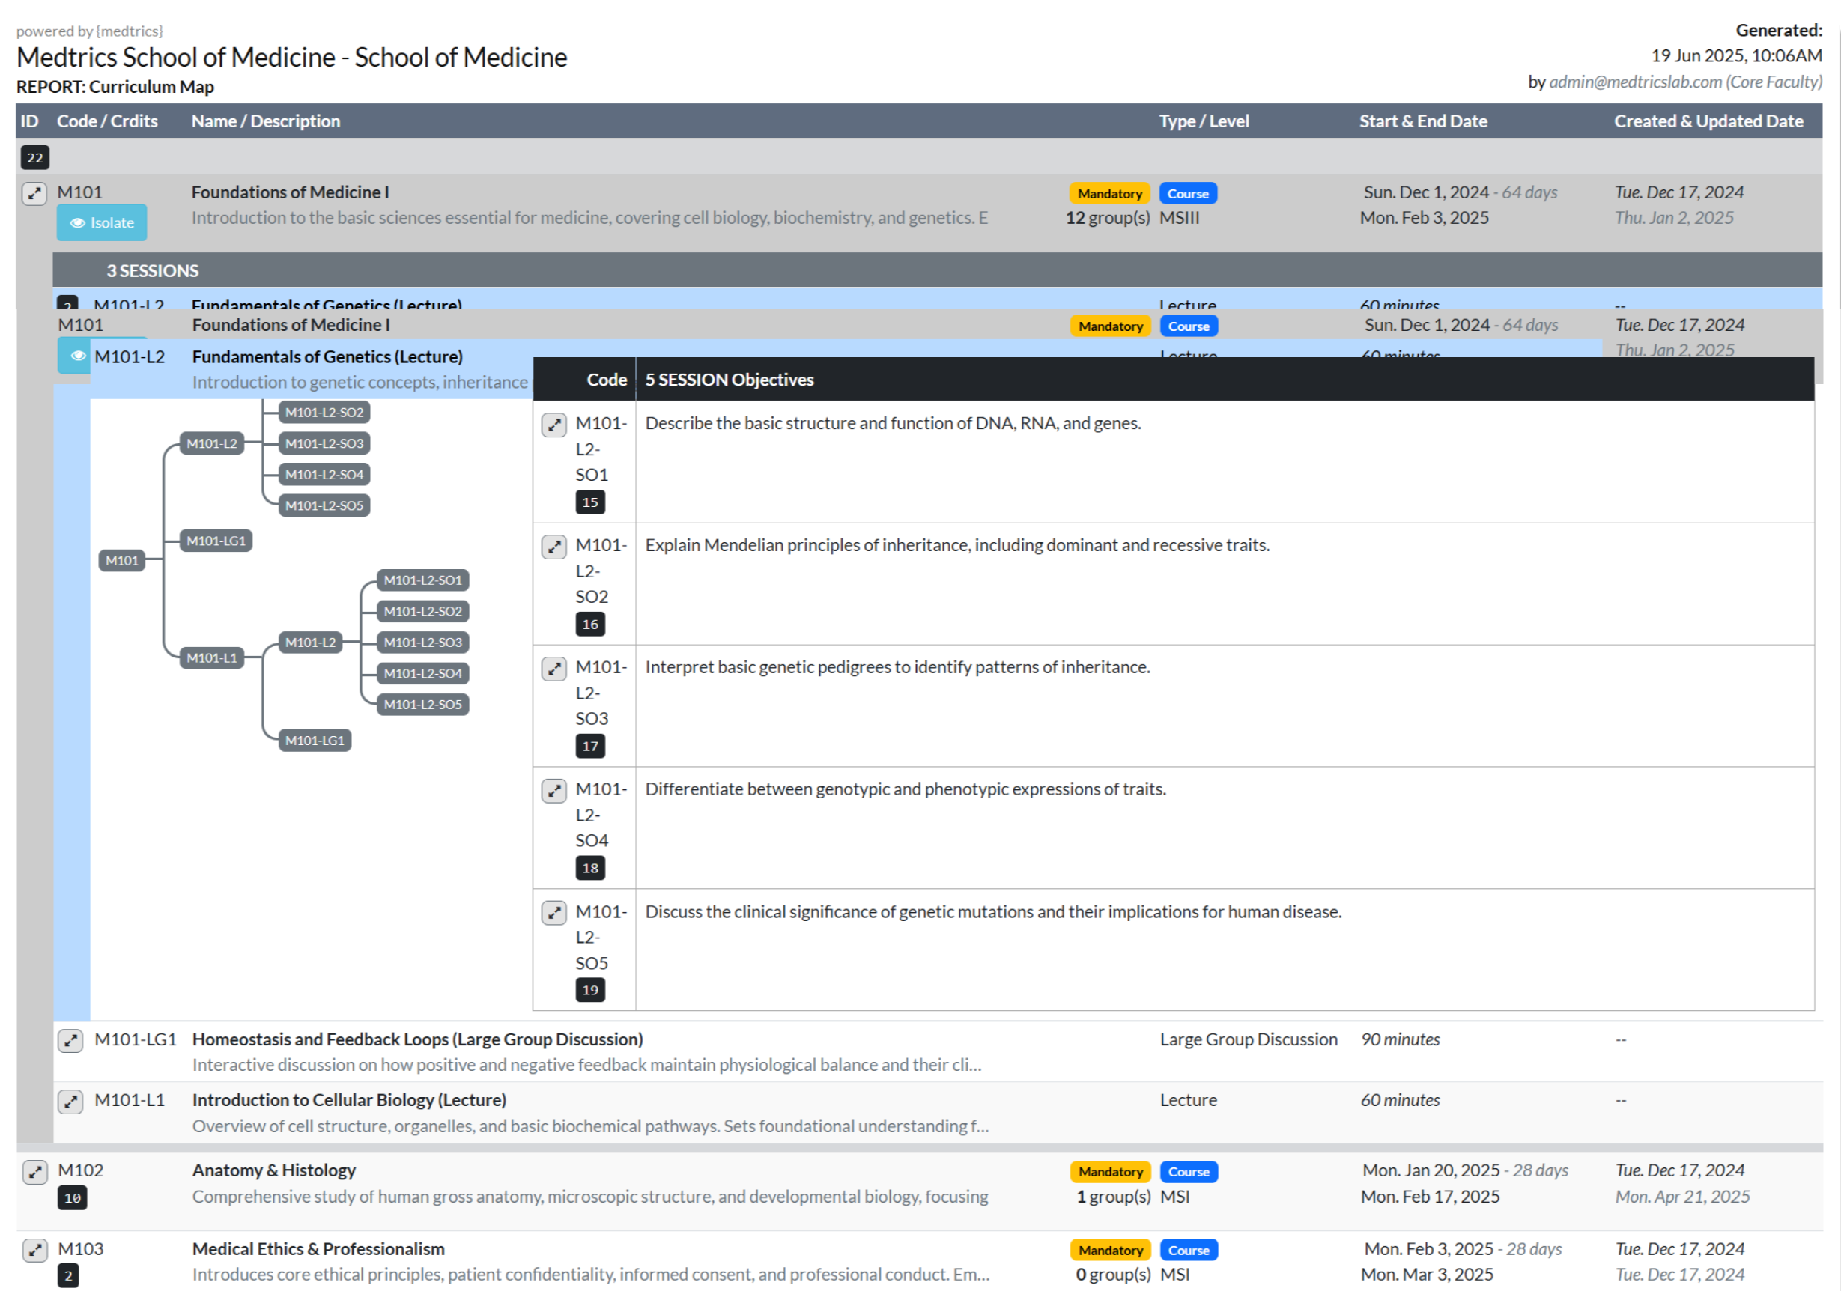Click the yellow Mandatory badge for M102
The image size is (1841, 1291).
click(x=1110, y=1173)
